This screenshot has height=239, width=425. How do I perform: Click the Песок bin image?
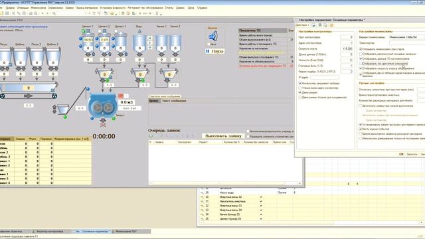[x=5, y=57]
